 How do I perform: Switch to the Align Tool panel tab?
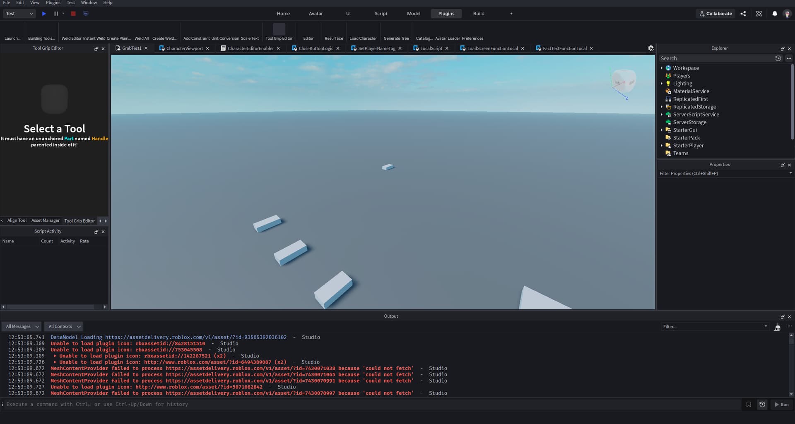pyautogui.click(x=17, y=220)
